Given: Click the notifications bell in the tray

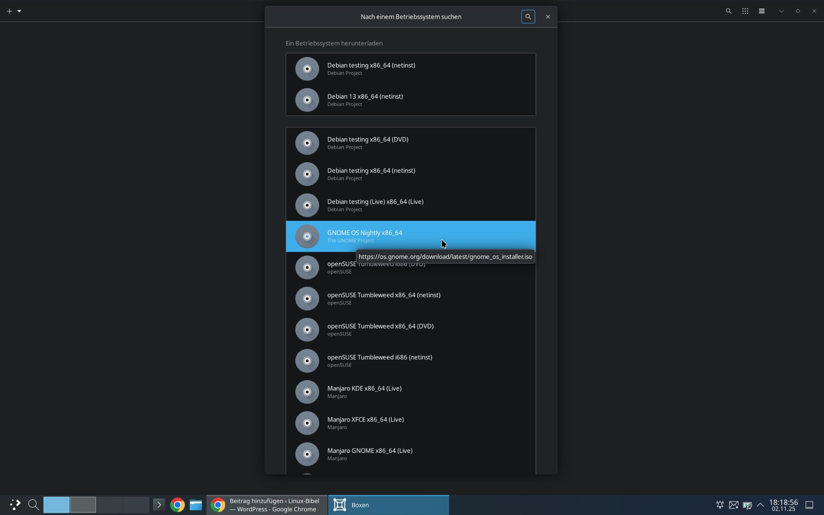Looking at the screenshot, I should point(720,505).
